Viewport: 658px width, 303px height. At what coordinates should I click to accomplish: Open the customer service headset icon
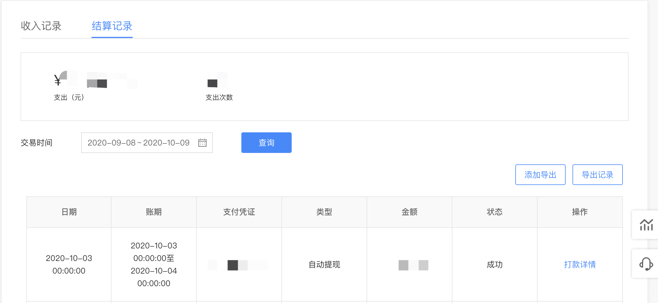coord(646,264)
